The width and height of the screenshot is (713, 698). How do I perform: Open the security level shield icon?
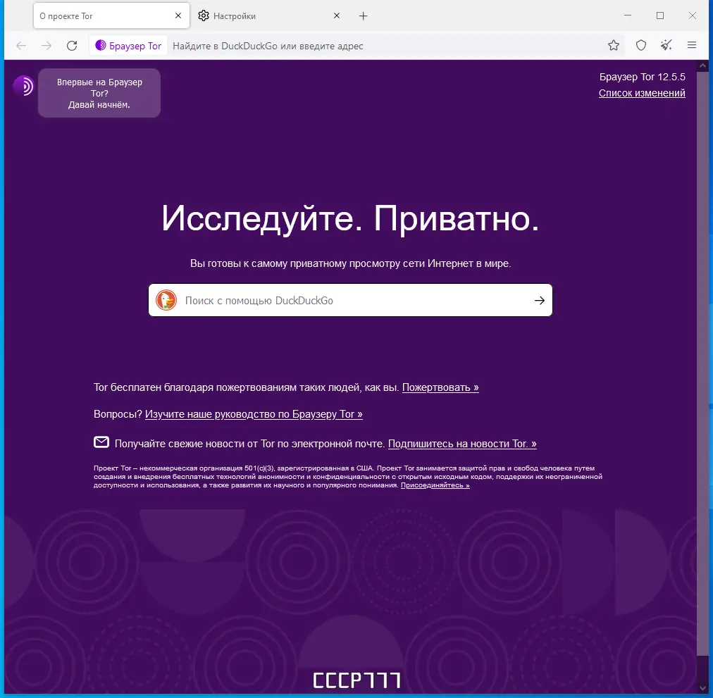[x=640, y=46]
